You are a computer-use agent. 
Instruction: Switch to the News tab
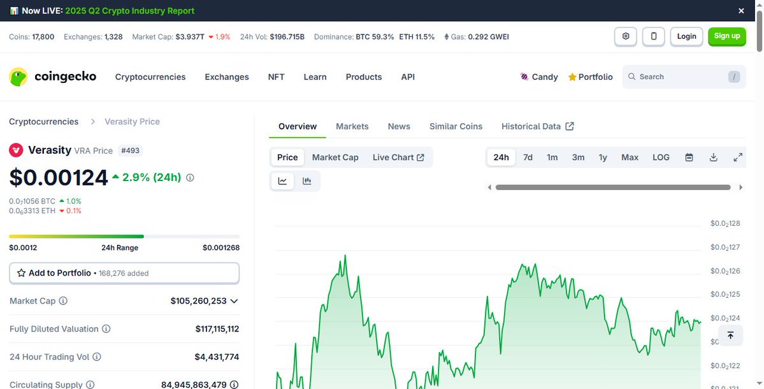[398, 126]
